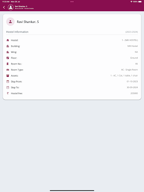The image size is (144, 192).
Task: Click the round user avatar beside Ravi Shankar
Action: [10, 22]
